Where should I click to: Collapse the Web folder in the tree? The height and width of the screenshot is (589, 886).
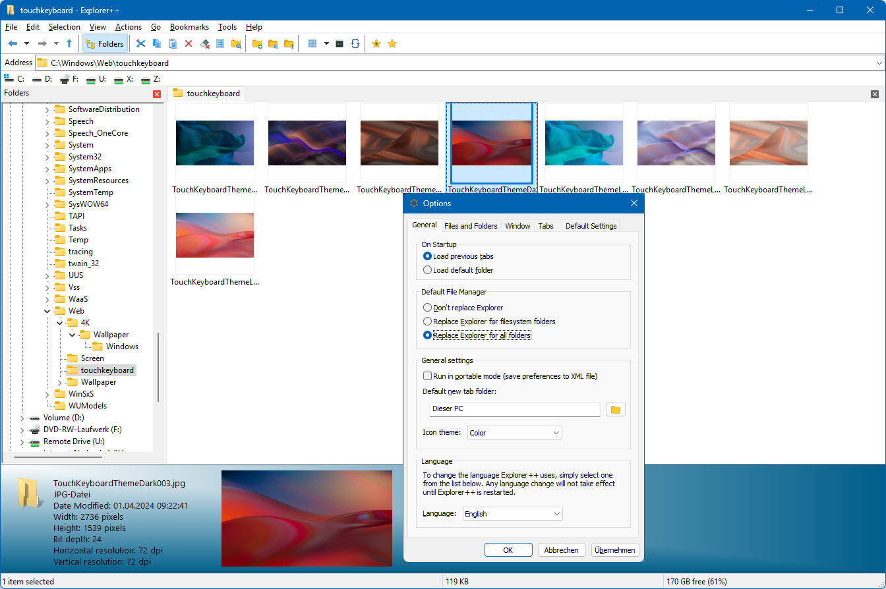click(x=47, y=311)
